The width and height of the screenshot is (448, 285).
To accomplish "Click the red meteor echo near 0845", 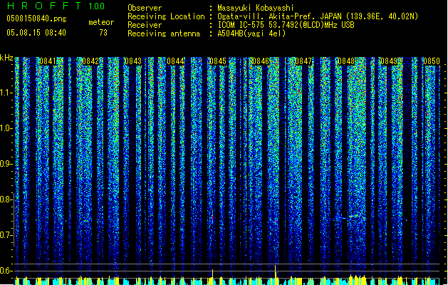I will (x=212, y=217).
